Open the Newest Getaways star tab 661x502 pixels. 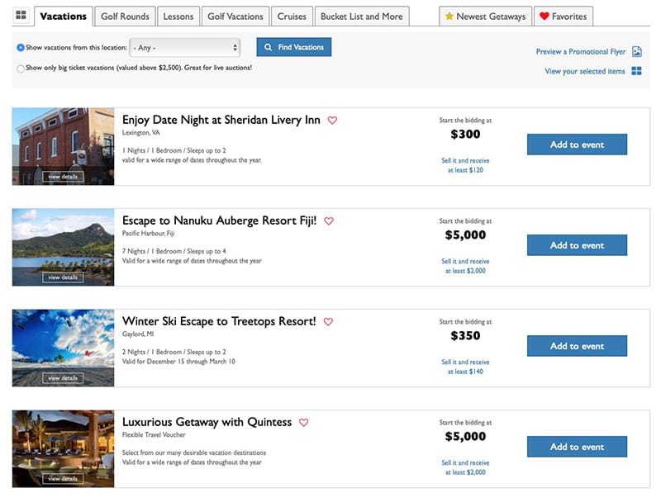pyautogui.click(x=485, y=17)
